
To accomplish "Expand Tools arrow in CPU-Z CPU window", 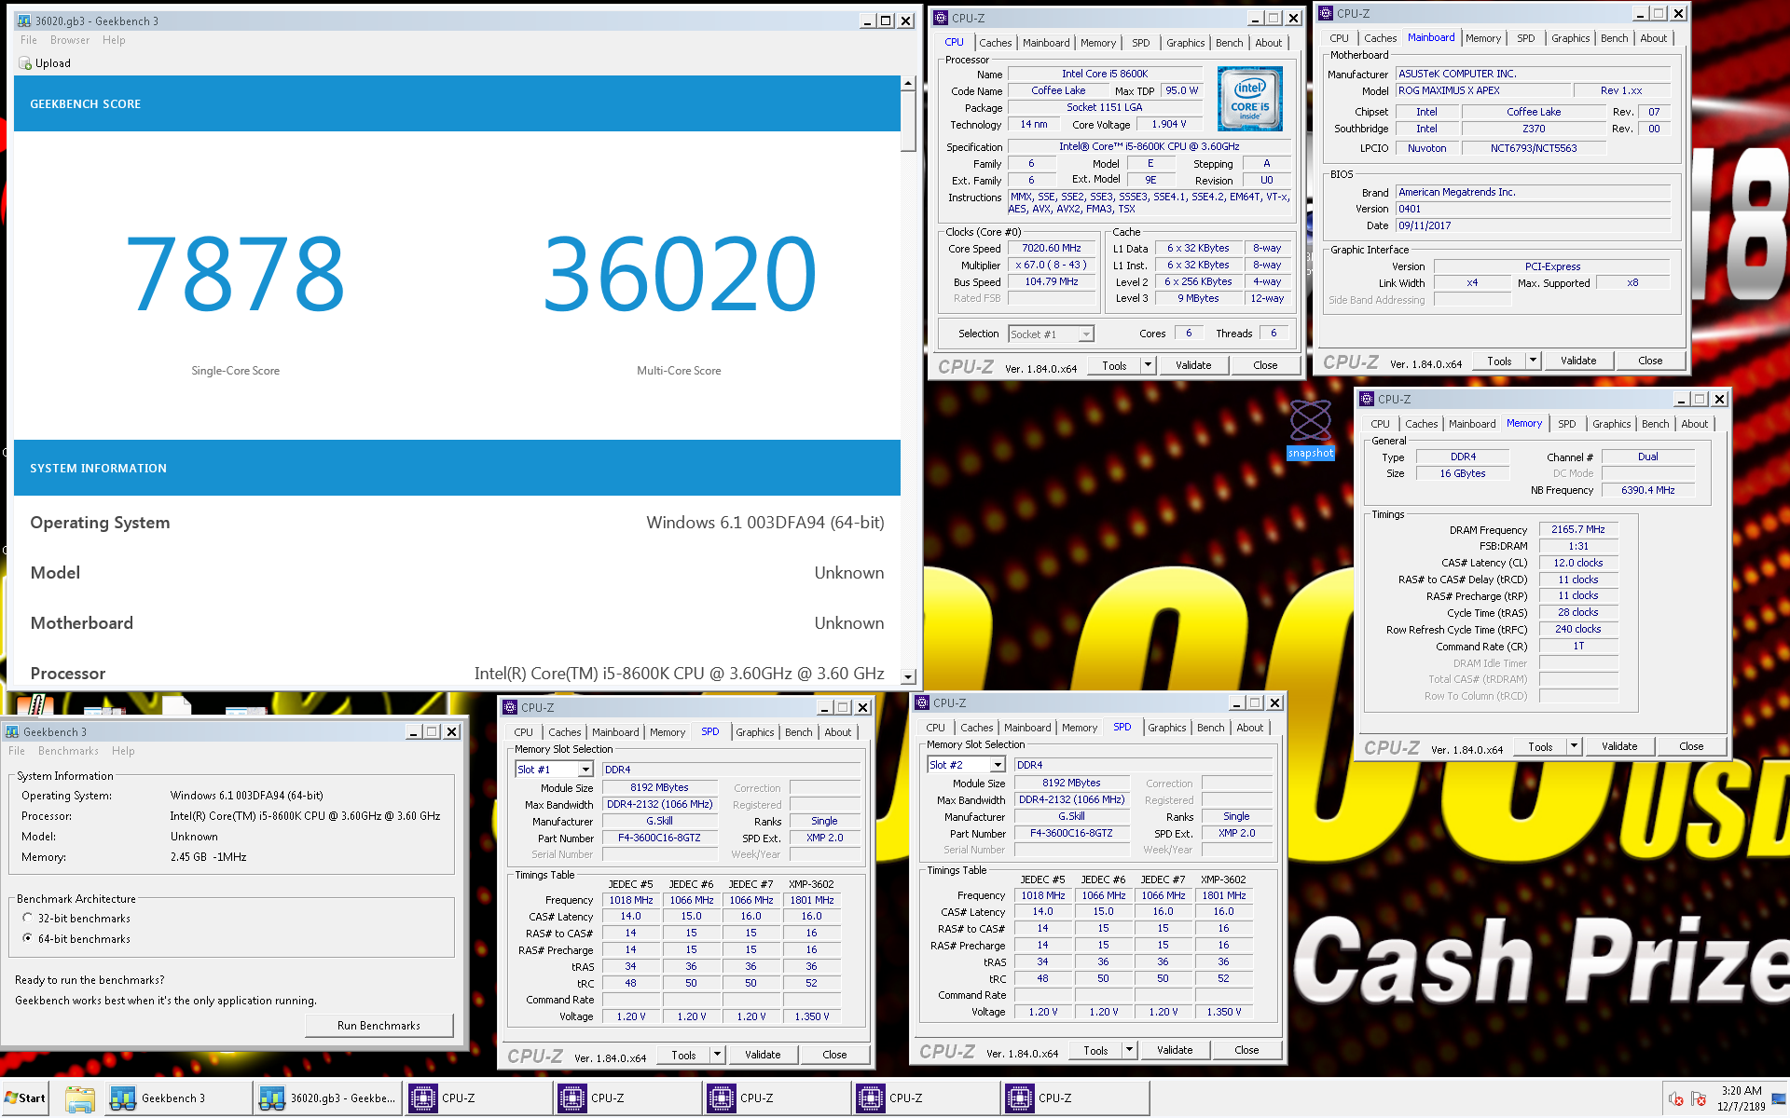I will coord(1149,365).
